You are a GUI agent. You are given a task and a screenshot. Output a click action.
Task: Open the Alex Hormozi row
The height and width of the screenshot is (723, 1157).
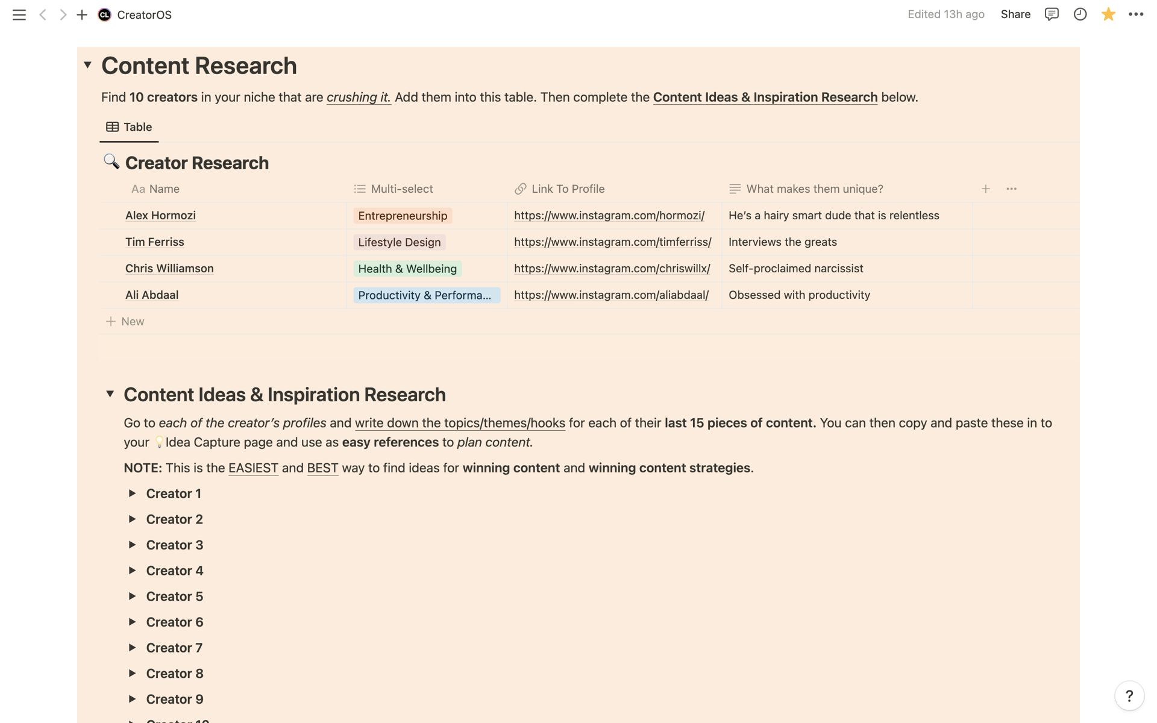point(160,215)
